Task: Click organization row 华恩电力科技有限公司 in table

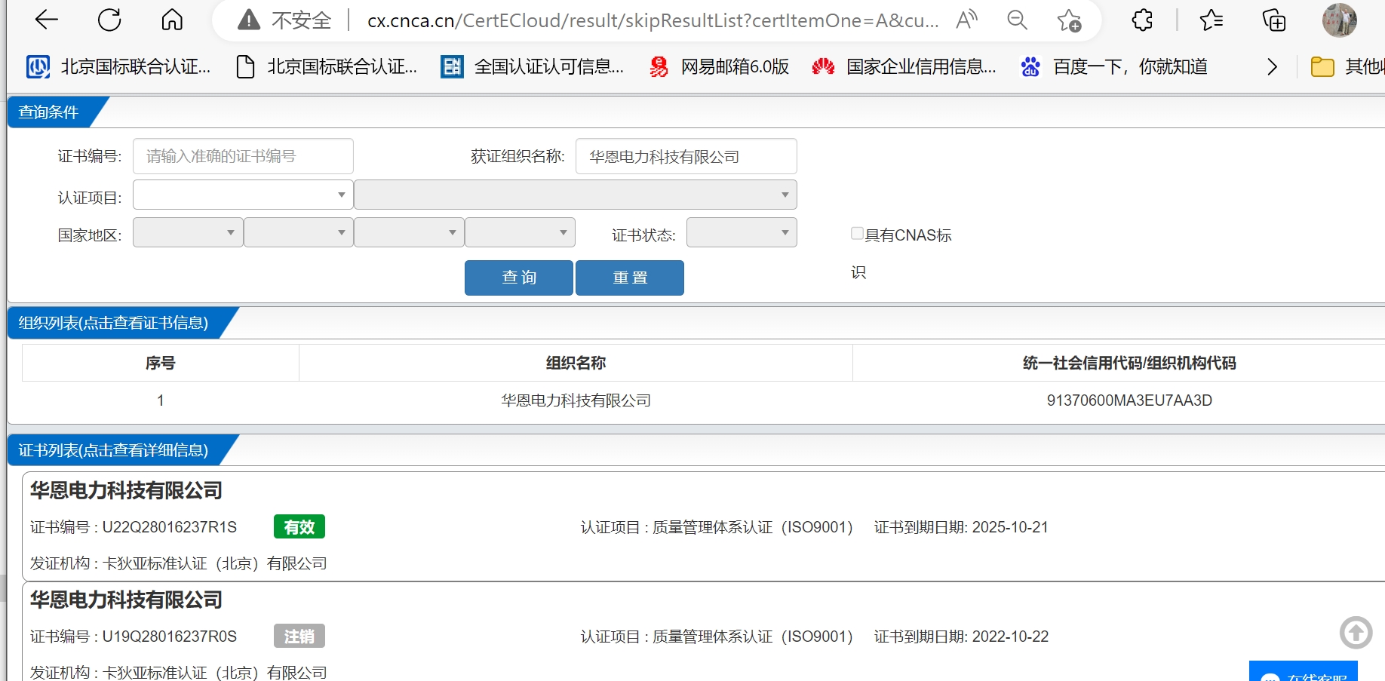Action: click(576, 400)
